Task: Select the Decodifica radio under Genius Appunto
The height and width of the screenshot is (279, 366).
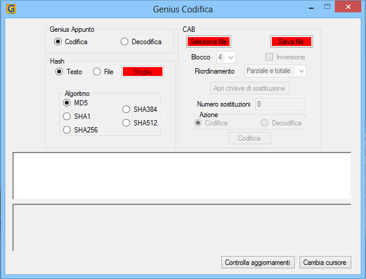Action: (x=125, y=42)
